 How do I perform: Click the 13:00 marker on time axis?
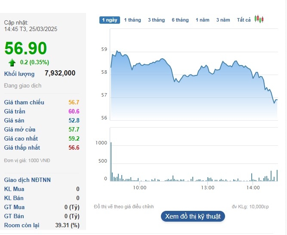(x=207, y=188)
